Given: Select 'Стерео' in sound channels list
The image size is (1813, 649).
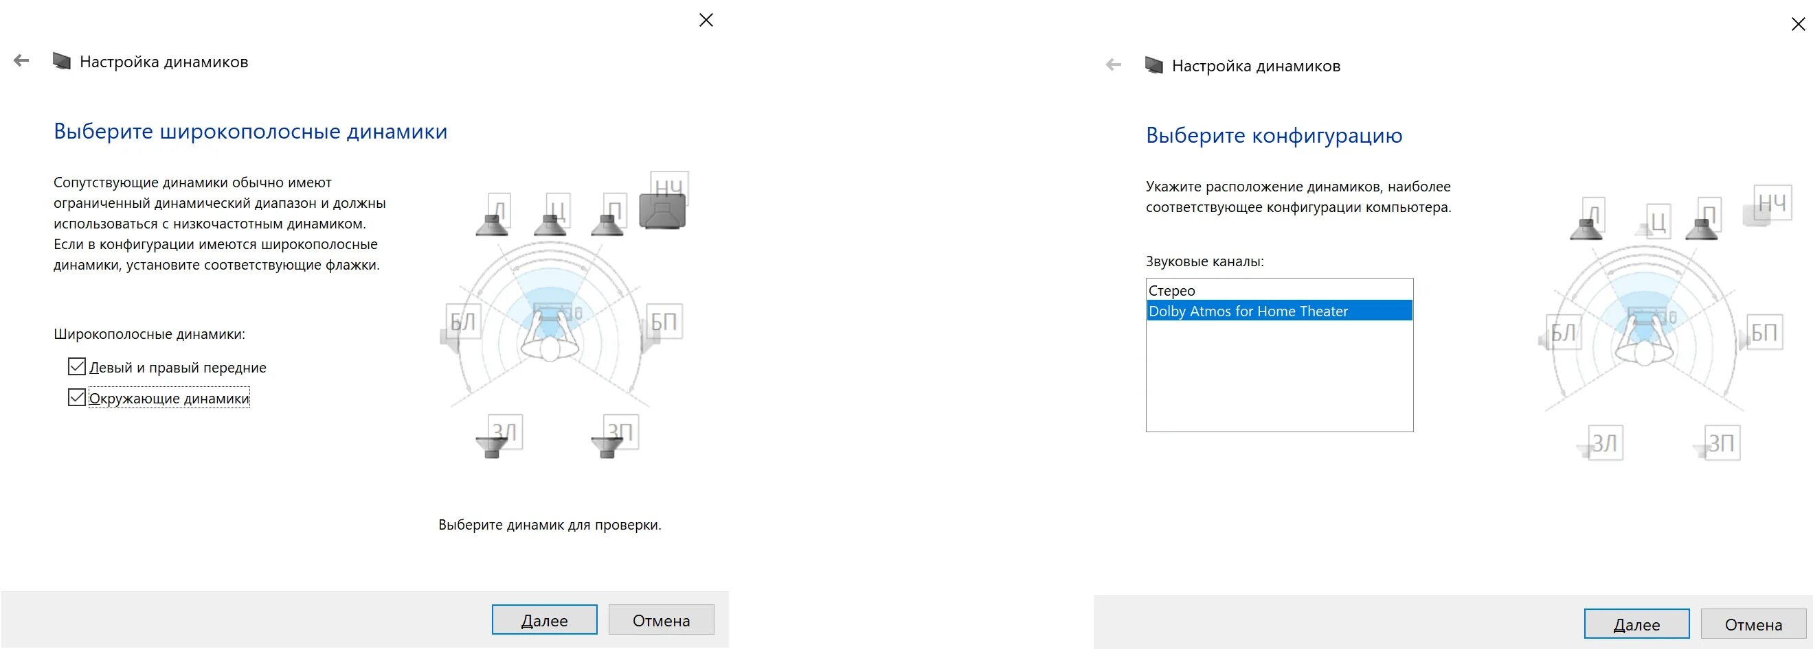Looking at the screenshot, I should point(1279,290).
